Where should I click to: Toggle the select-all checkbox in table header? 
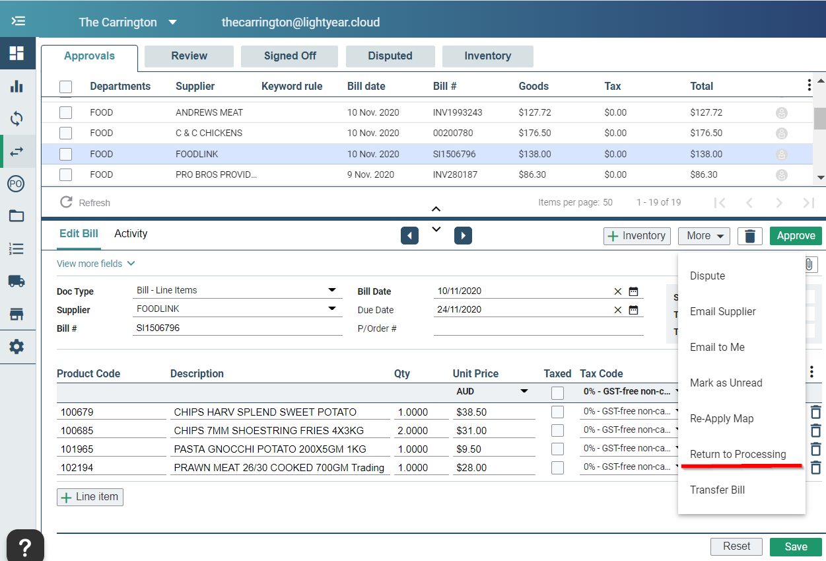(x=65, y=87)
